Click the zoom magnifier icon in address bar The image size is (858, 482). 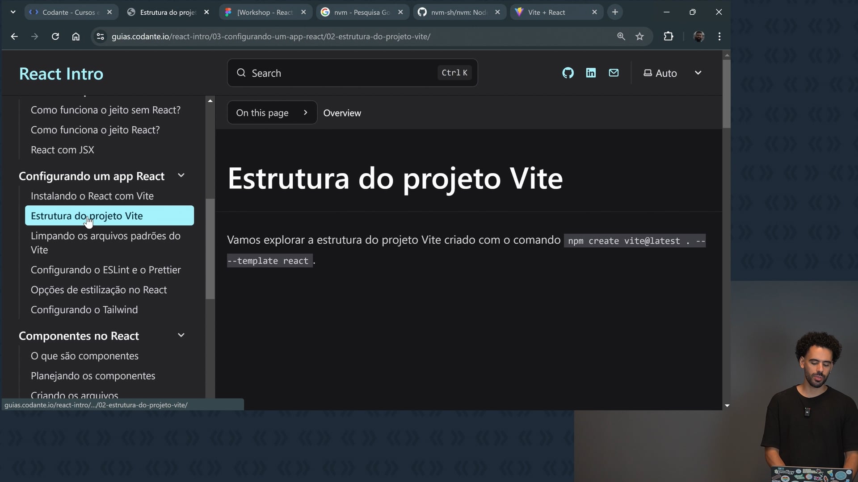[621, 37]
